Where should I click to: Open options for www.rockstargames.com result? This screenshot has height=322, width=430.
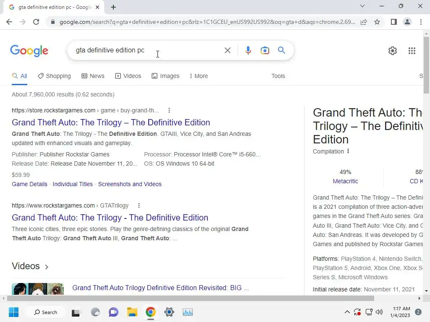pos(139,205)
